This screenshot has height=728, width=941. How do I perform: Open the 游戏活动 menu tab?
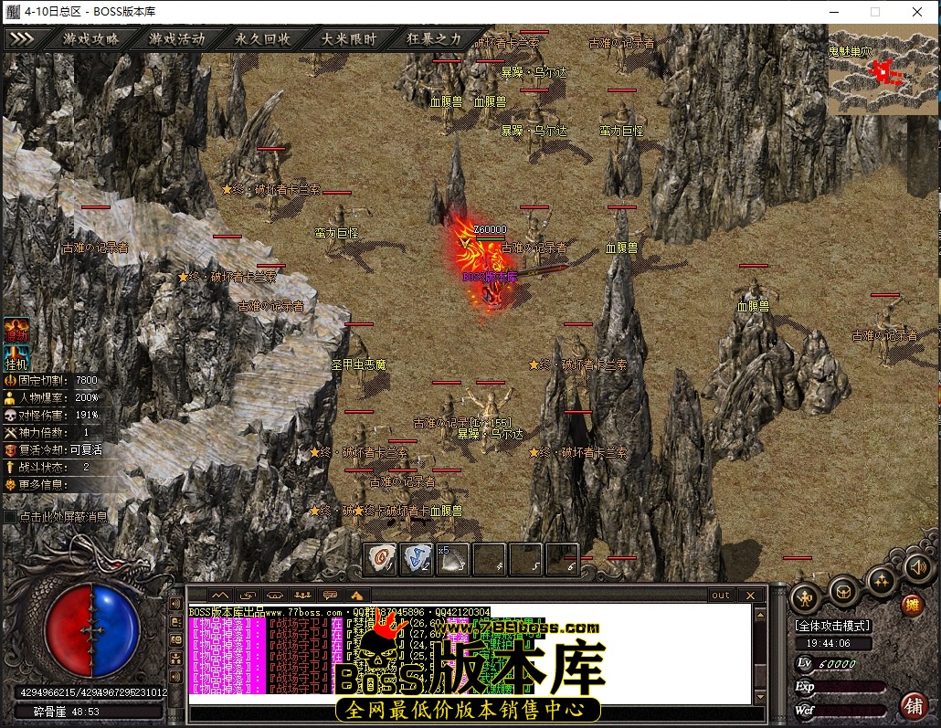(x=176, y=39)
